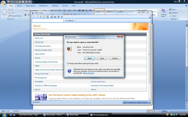This screenshot has width=188, height=117.
Task: Open the Select dropdown in Editing group
Action: click(173, 16)
